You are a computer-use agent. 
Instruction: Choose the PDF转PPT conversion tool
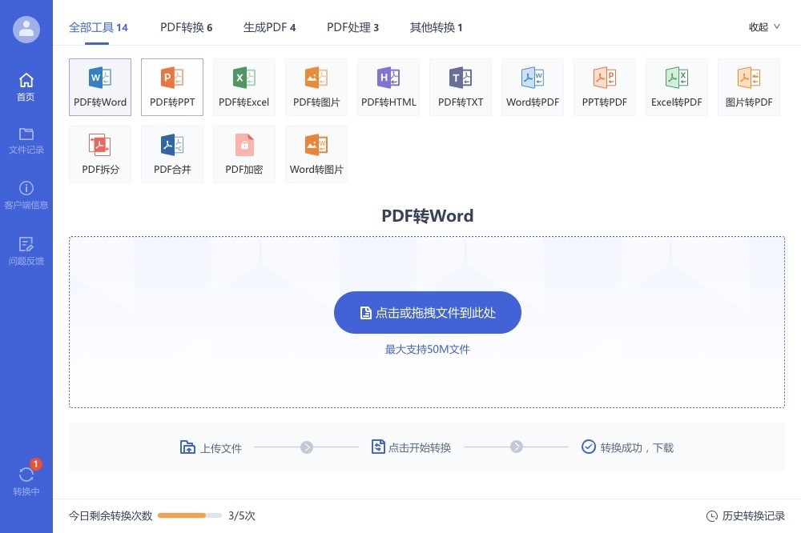click(172, 86)
